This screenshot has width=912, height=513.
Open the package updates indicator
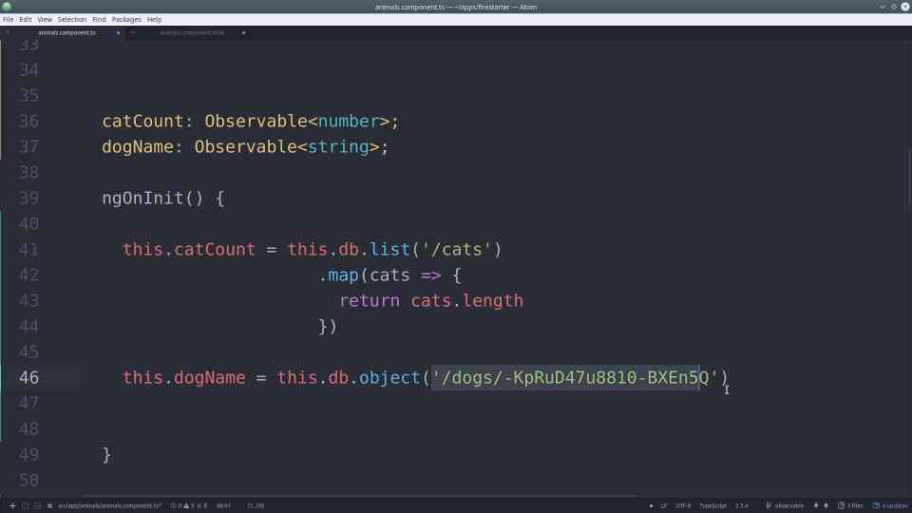(890, 505)
